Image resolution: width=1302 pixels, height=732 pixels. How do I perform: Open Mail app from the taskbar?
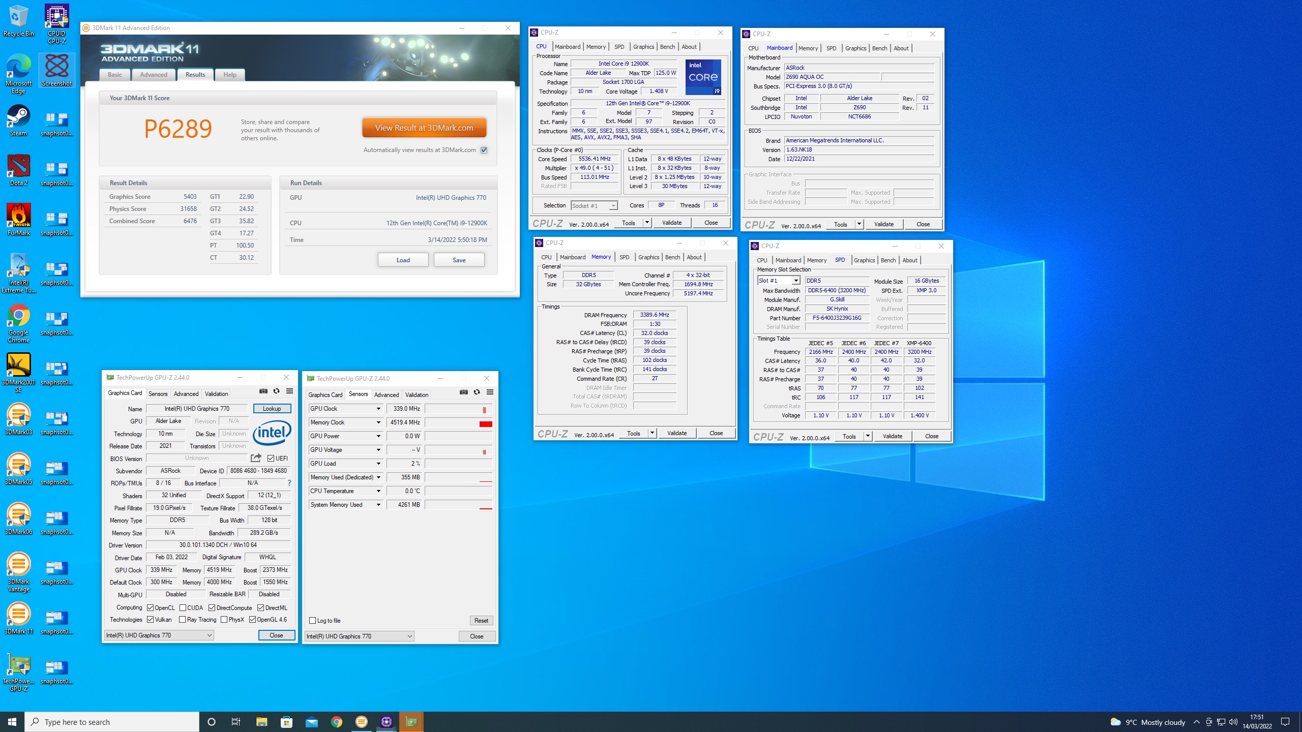(x=311, y=722)
